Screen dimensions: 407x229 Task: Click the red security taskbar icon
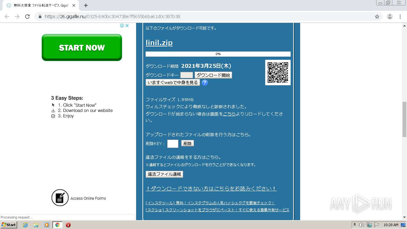pyautogui.click(x=68, y=225)
